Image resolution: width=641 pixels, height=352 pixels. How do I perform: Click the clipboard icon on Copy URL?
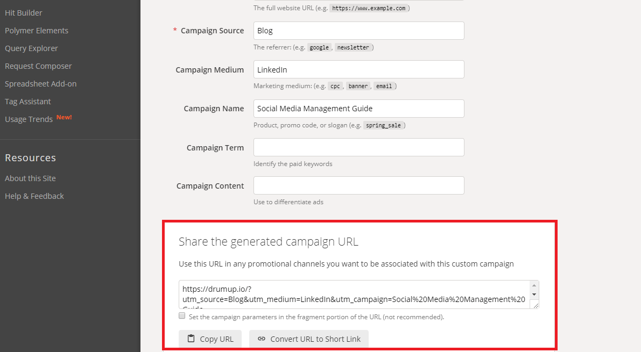tap(191, 339)
